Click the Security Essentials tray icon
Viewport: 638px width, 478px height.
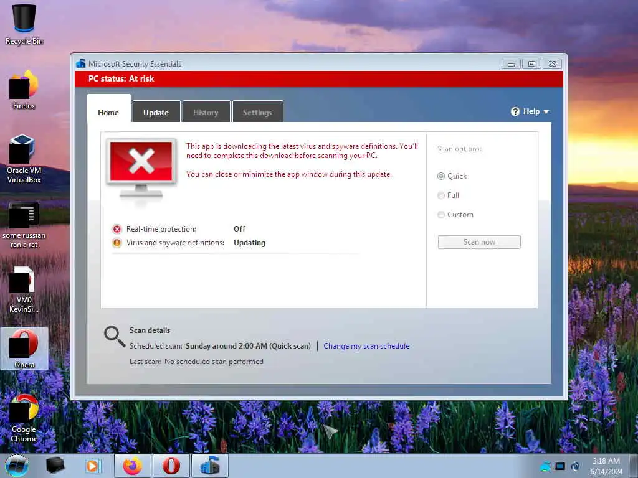pyautogui.click(x=545, y=466)
